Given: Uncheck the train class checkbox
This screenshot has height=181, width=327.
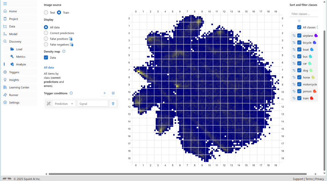Looking at the screenshot, I should 299,98.
